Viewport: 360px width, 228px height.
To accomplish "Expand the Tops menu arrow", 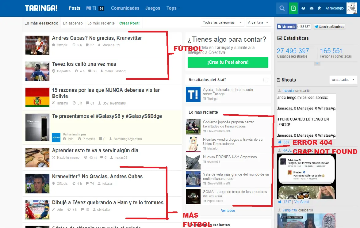I will [179, 8].
